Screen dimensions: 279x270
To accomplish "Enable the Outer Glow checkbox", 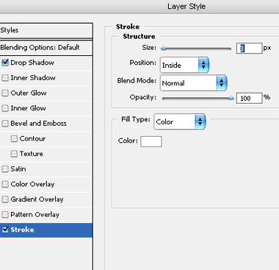I will coord(5,93).
